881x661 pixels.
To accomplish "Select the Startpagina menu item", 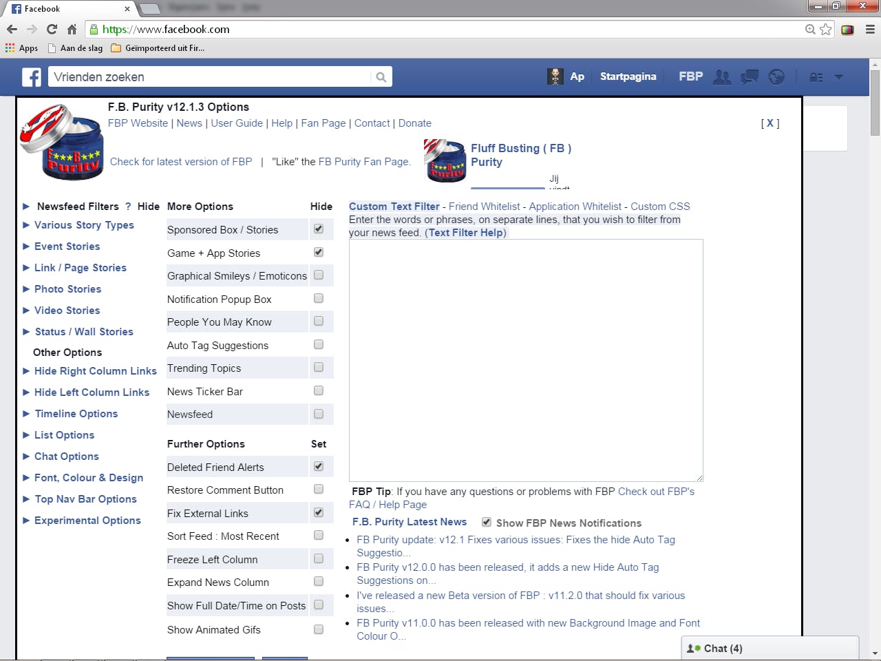I will click(x=628, y=76).
